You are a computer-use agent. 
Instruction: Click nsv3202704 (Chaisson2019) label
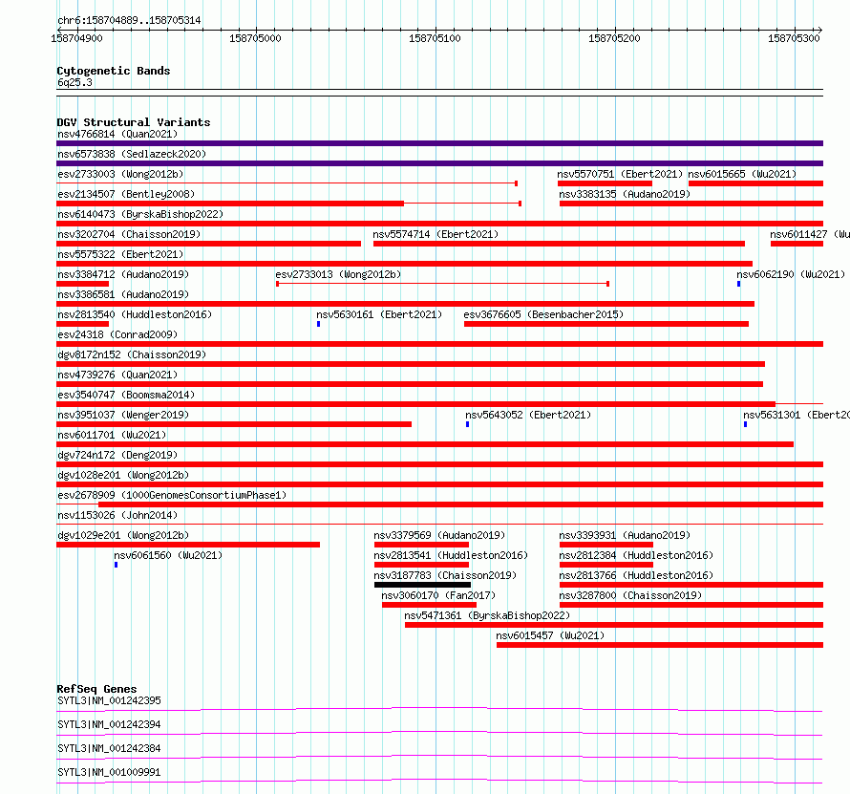(129, 234)
